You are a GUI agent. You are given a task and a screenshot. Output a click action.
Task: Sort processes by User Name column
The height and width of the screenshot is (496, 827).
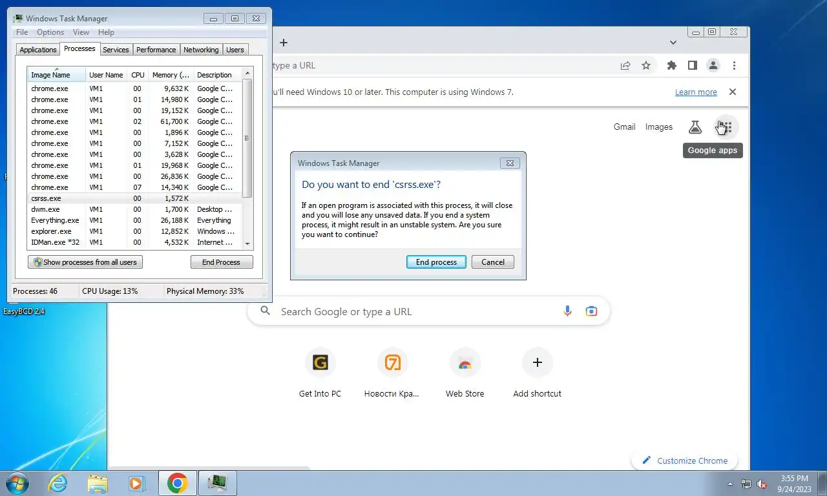pos(106,74)
